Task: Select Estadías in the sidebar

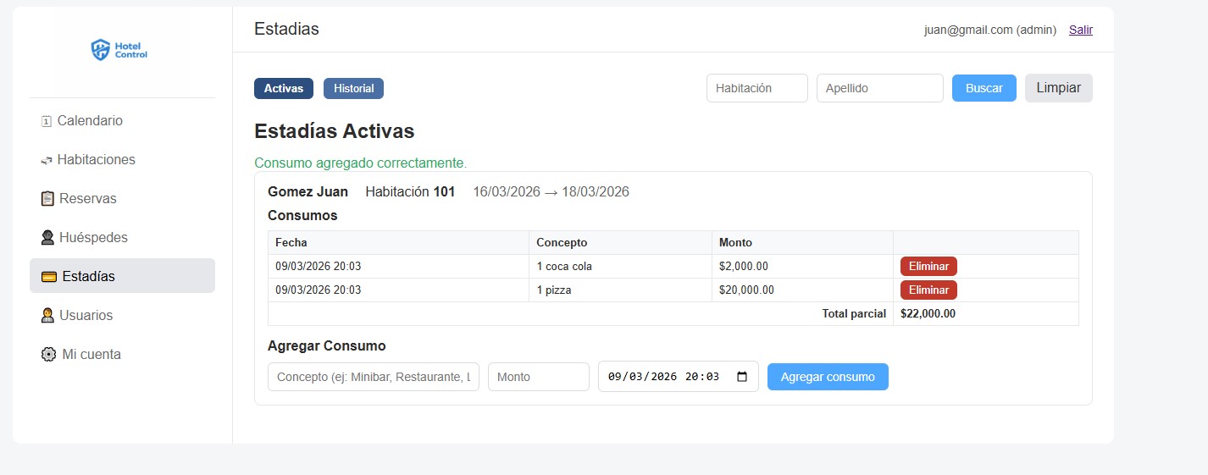Action: (122, 276)
